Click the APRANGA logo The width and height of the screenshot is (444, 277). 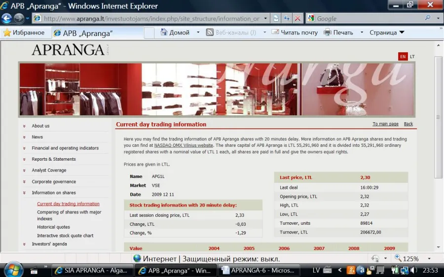(70, 50)
